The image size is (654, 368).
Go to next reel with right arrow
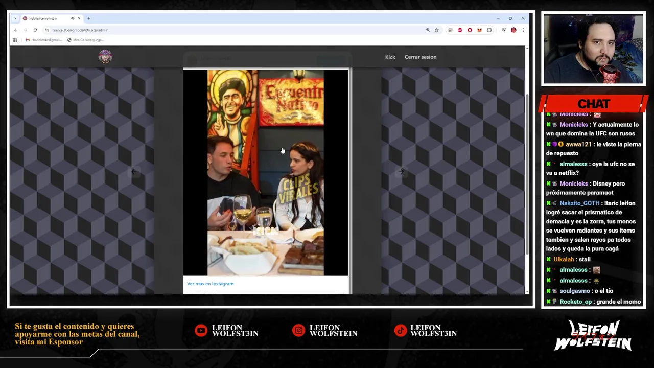tap(401, 172)
